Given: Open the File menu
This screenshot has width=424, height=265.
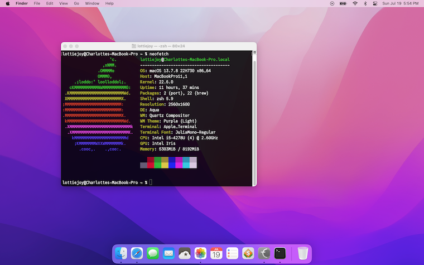Looking at the screenshot, I should pos(37,3).
